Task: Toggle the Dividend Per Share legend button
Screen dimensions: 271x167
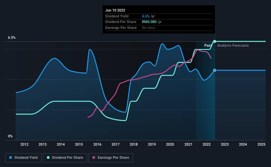Action: (65, 157)
